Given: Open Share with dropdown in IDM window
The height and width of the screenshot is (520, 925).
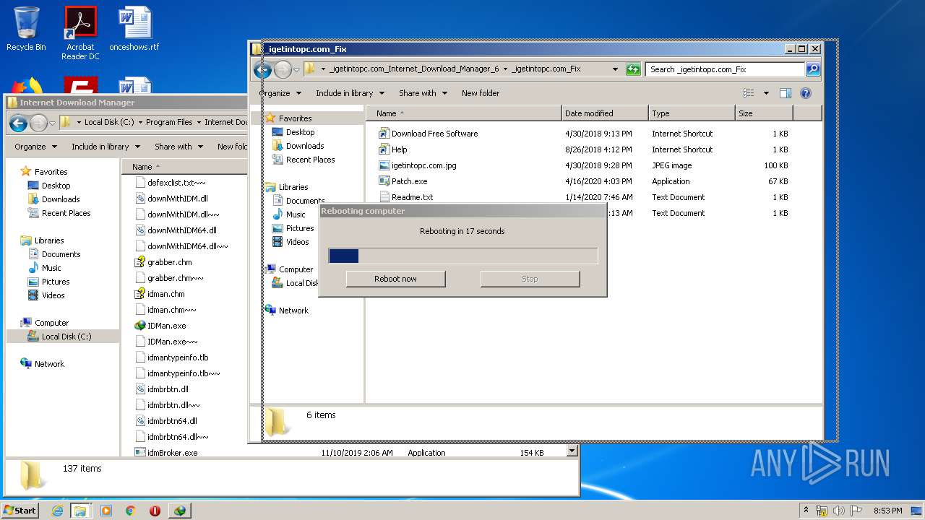Looking at the screenshot, I should 178,147.
